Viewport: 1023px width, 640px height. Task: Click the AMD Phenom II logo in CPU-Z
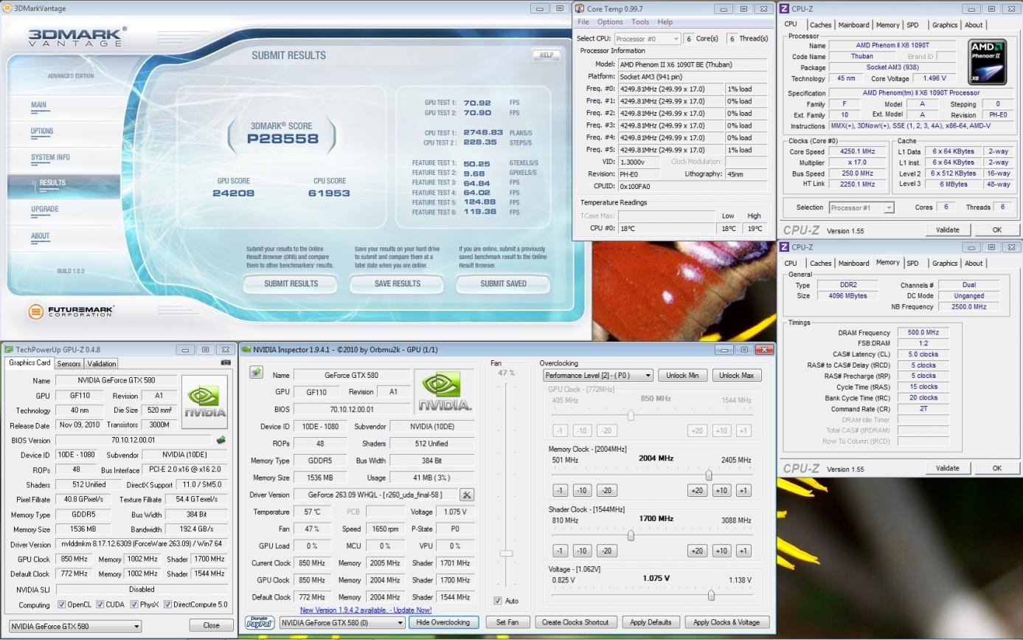(987, 61)
